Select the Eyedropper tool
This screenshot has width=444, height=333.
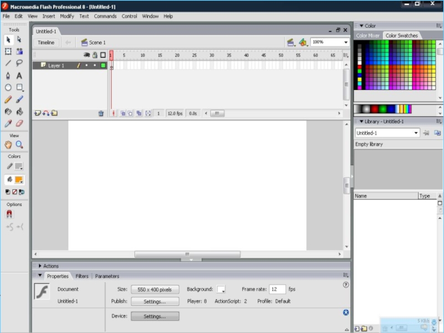[8, 123]
